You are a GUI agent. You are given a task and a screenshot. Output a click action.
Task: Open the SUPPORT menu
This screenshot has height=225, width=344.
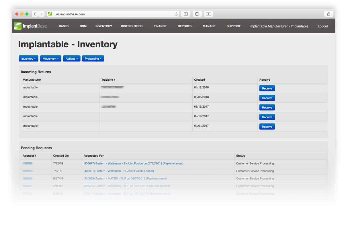click(233, 26)
